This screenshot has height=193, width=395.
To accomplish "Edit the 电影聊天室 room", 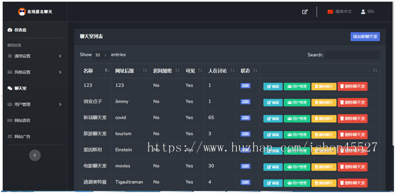I will click(x=273, y=167).
